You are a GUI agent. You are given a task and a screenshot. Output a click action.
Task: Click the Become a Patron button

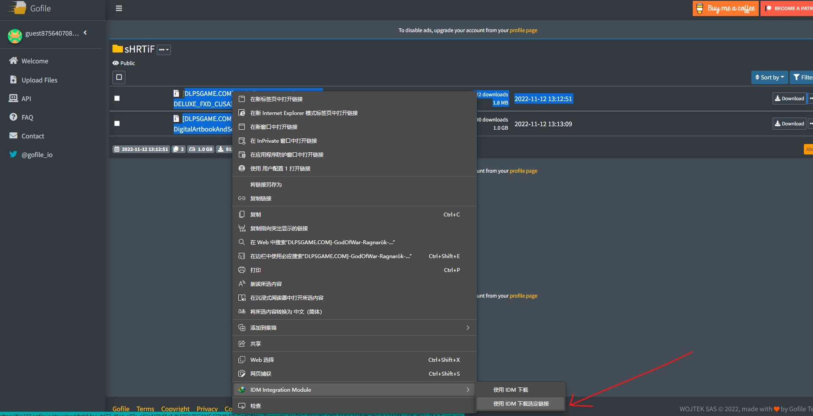787,8
